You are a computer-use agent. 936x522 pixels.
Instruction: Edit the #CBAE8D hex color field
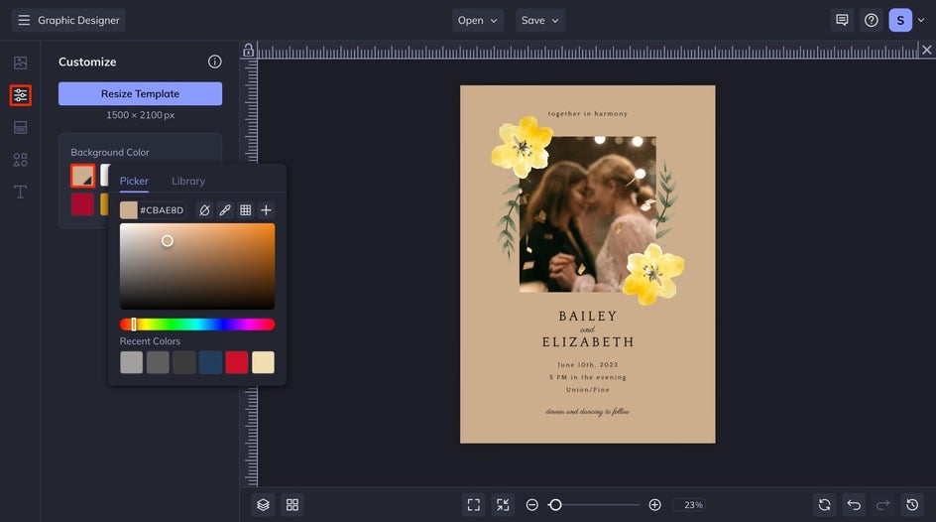162,210
